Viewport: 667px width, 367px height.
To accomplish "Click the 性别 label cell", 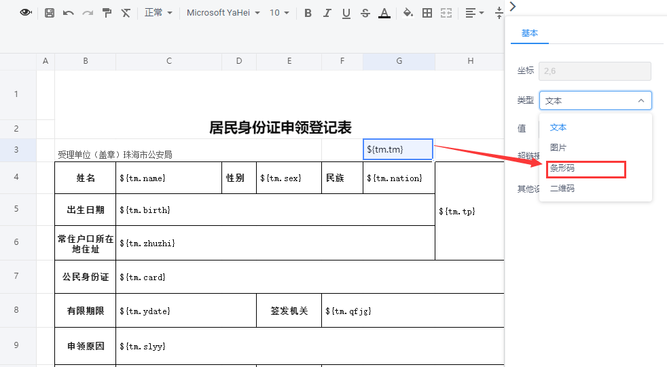I will (x=239, y=178).
